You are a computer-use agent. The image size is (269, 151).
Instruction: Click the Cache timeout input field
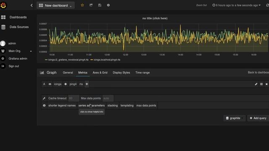[74, 98]
